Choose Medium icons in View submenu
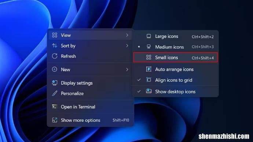253x142 pixels. [175, 47]
